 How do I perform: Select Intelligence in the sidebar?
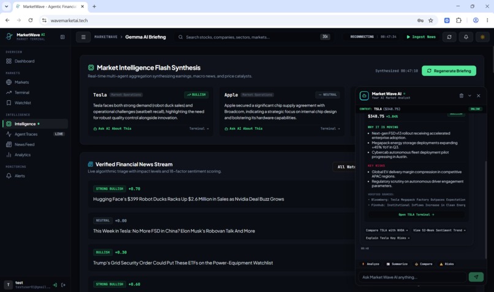tap(35, 124)
